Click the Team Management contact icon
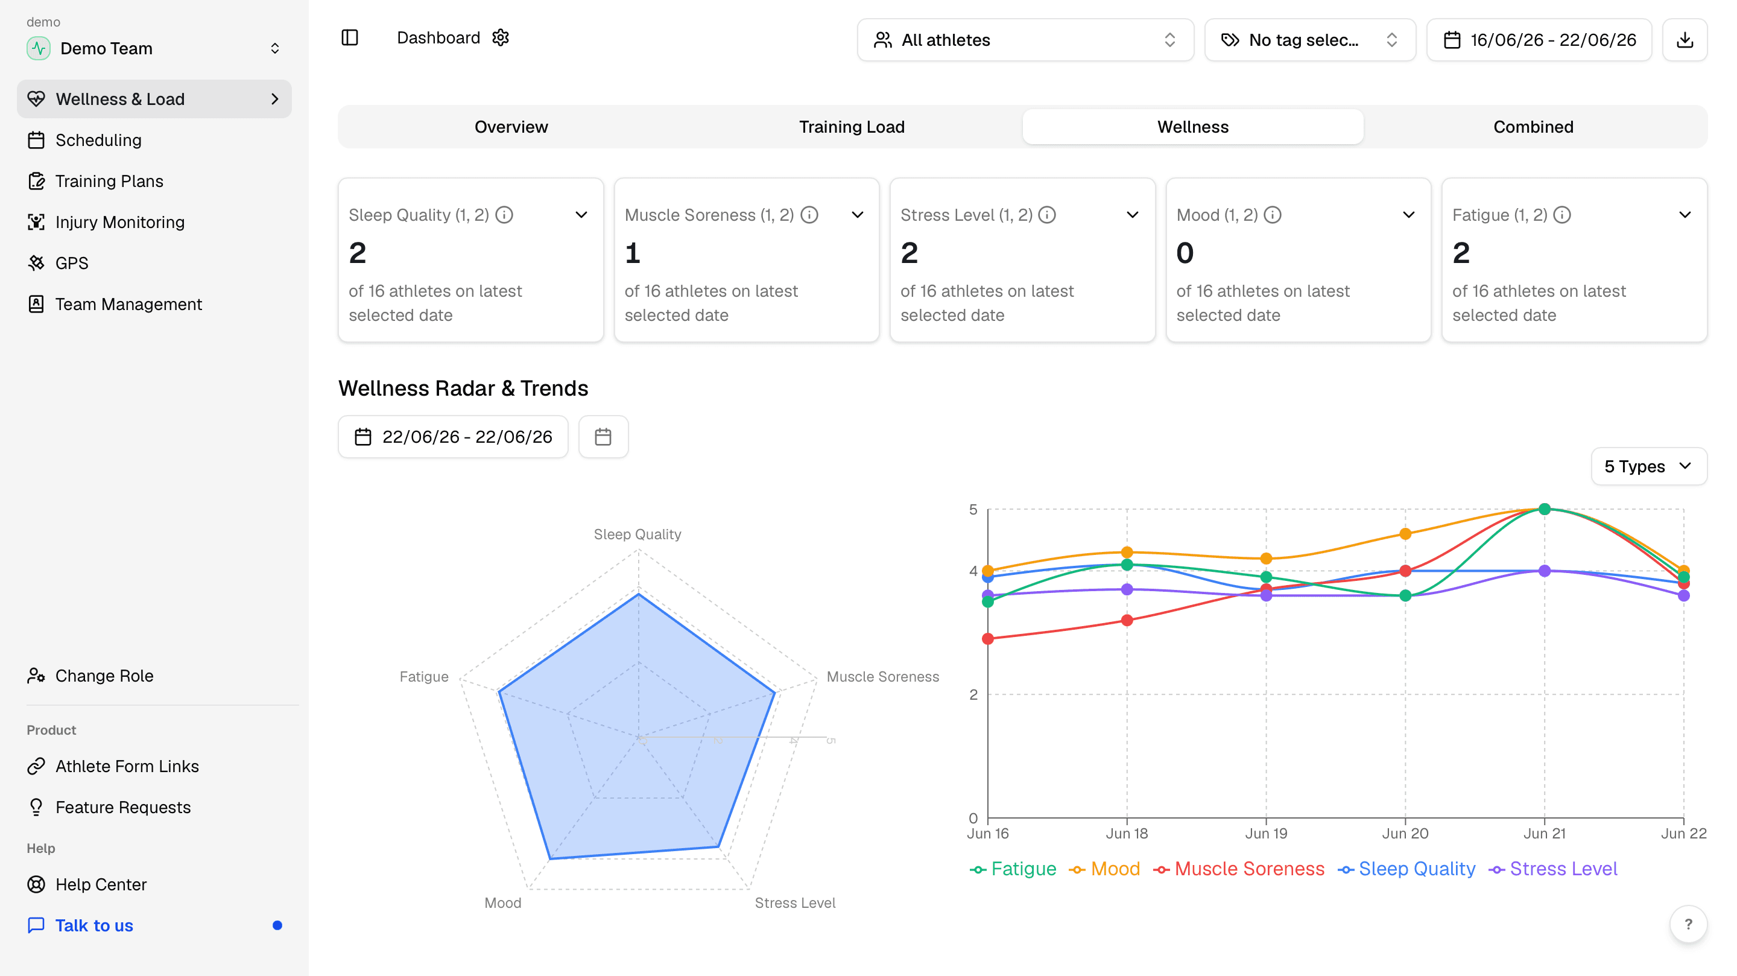 (36, 304)
